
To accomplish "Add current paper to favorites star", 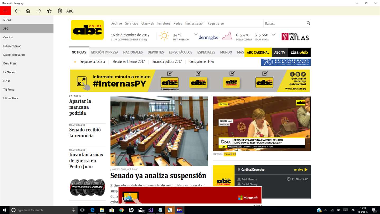I will (49, 11).
